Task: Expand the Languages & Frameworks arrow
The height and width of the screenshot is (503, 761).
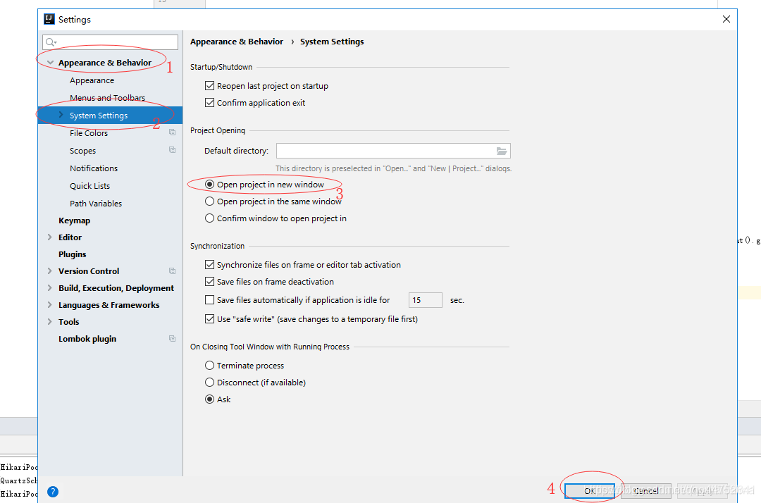Action: click(x=49, y=304)
